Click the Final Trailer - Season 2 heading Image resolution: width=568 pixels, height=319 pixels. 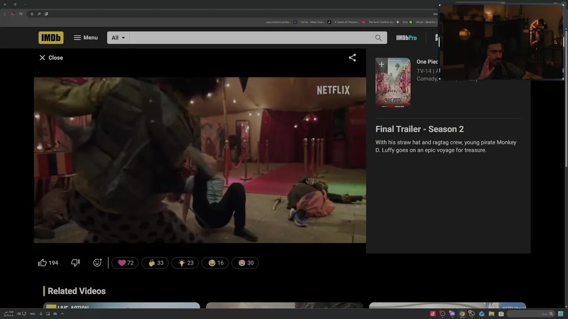coord(420,129)
